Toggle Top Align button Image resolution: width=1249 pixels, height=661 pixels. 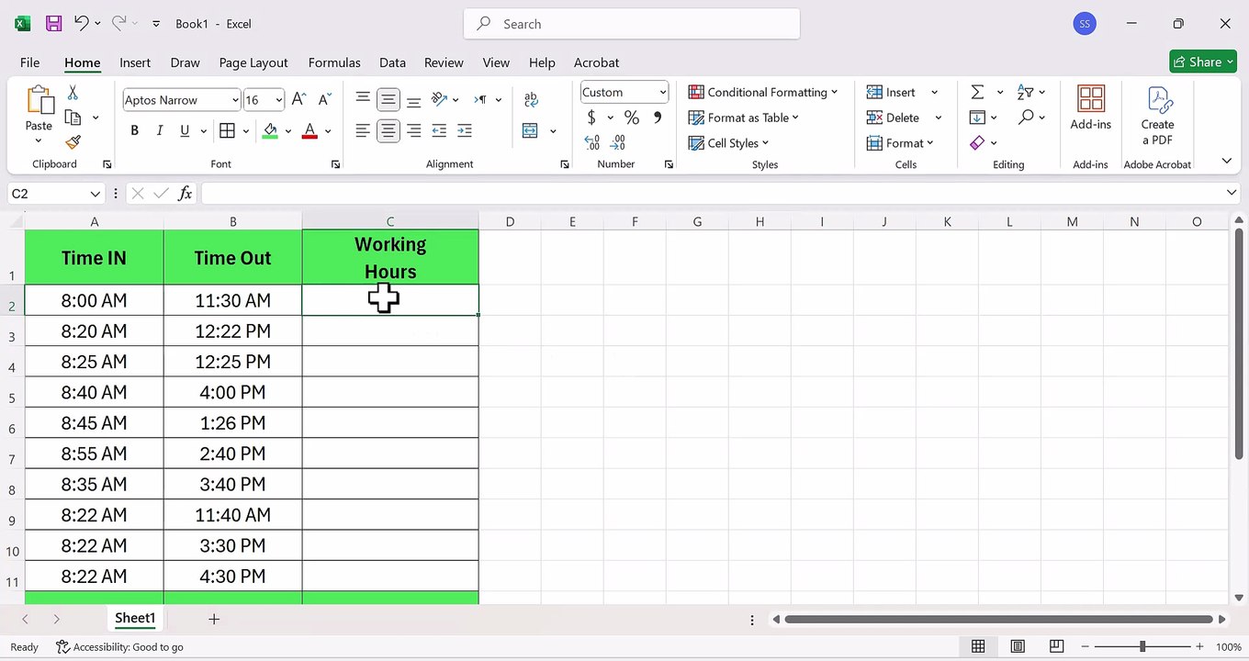pos(363,99)
